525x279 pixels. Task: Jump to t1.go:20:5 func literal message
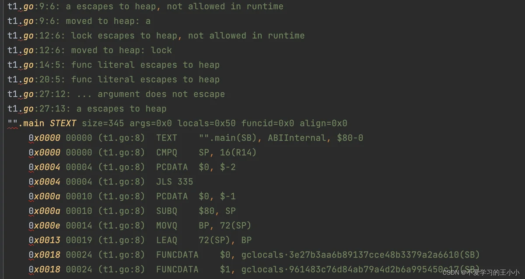(x=113, y=79)
